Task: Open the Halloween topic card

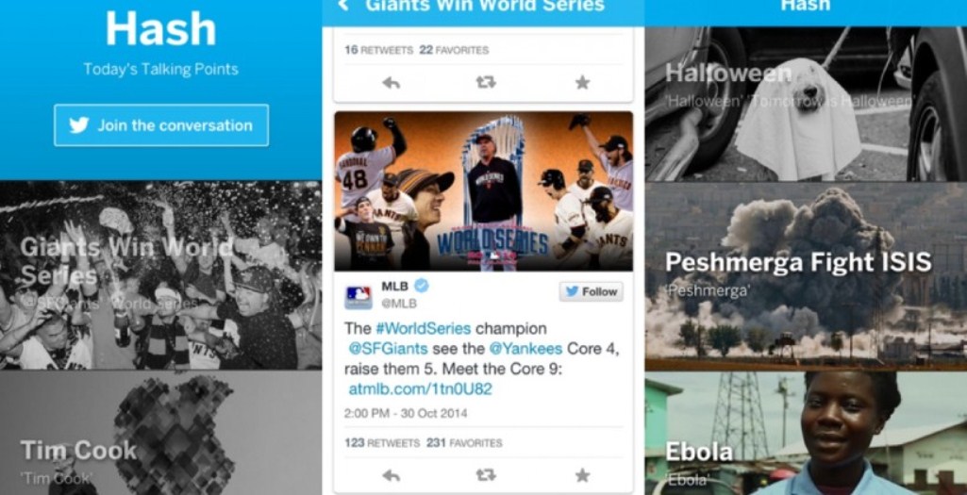Action: (806, 104)
